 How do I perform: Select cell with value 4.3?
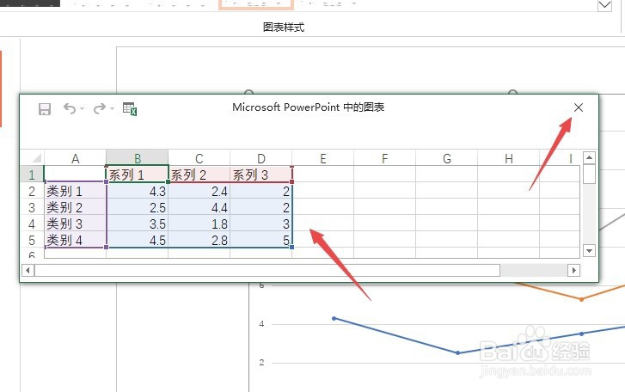pyautogui.click(x=137, y=191)
